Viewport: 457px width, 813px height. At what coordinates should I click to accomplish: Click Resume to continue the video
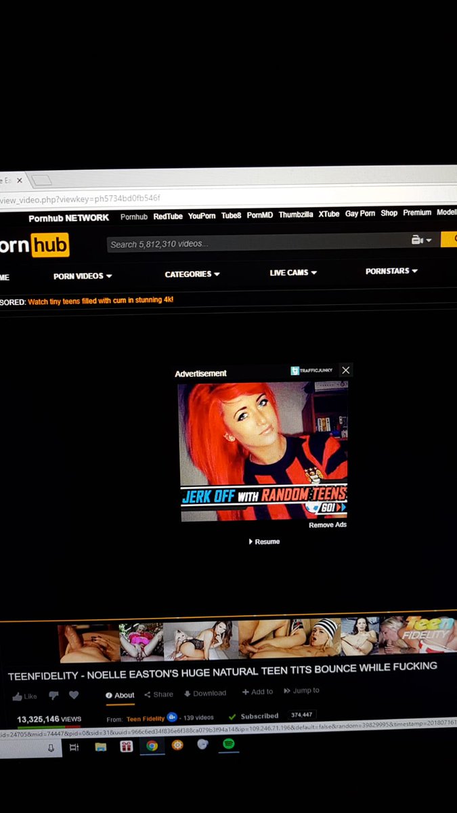(x=265, y=541)
